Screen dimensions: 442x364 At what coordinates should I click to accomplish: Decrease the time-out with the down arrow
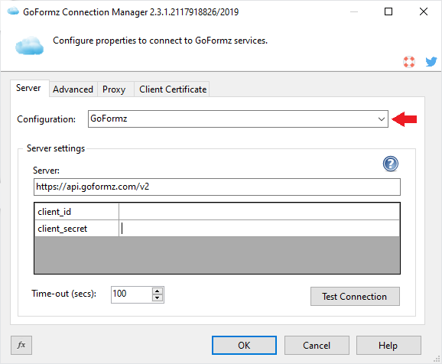coord(158,298)
